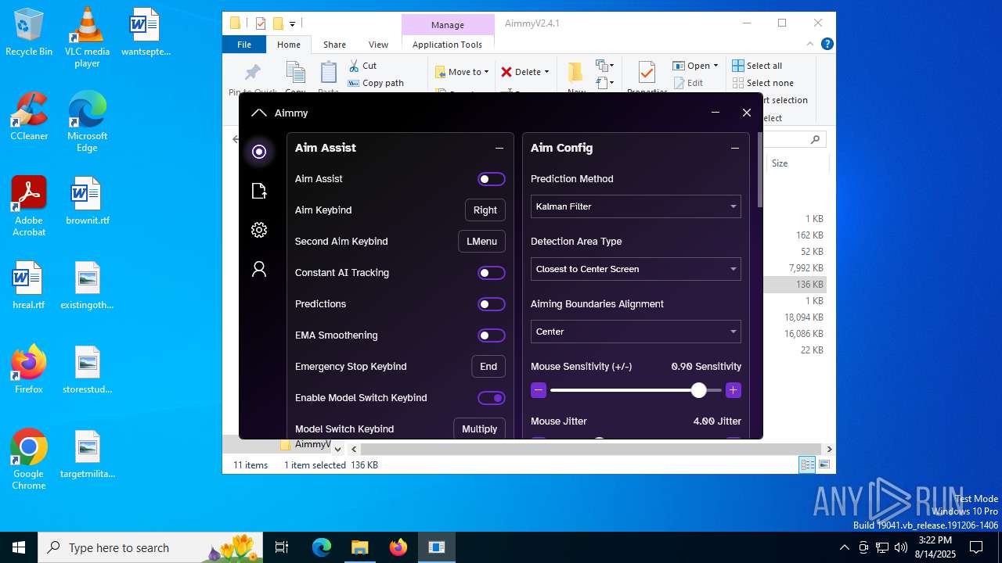1002x563 pixels.
Task: Click the Windows Start button
Action: point(19,547)
